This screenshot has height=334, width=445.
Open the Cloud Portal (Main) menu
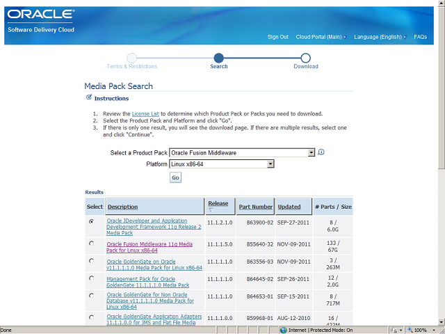tap(321, 37)
